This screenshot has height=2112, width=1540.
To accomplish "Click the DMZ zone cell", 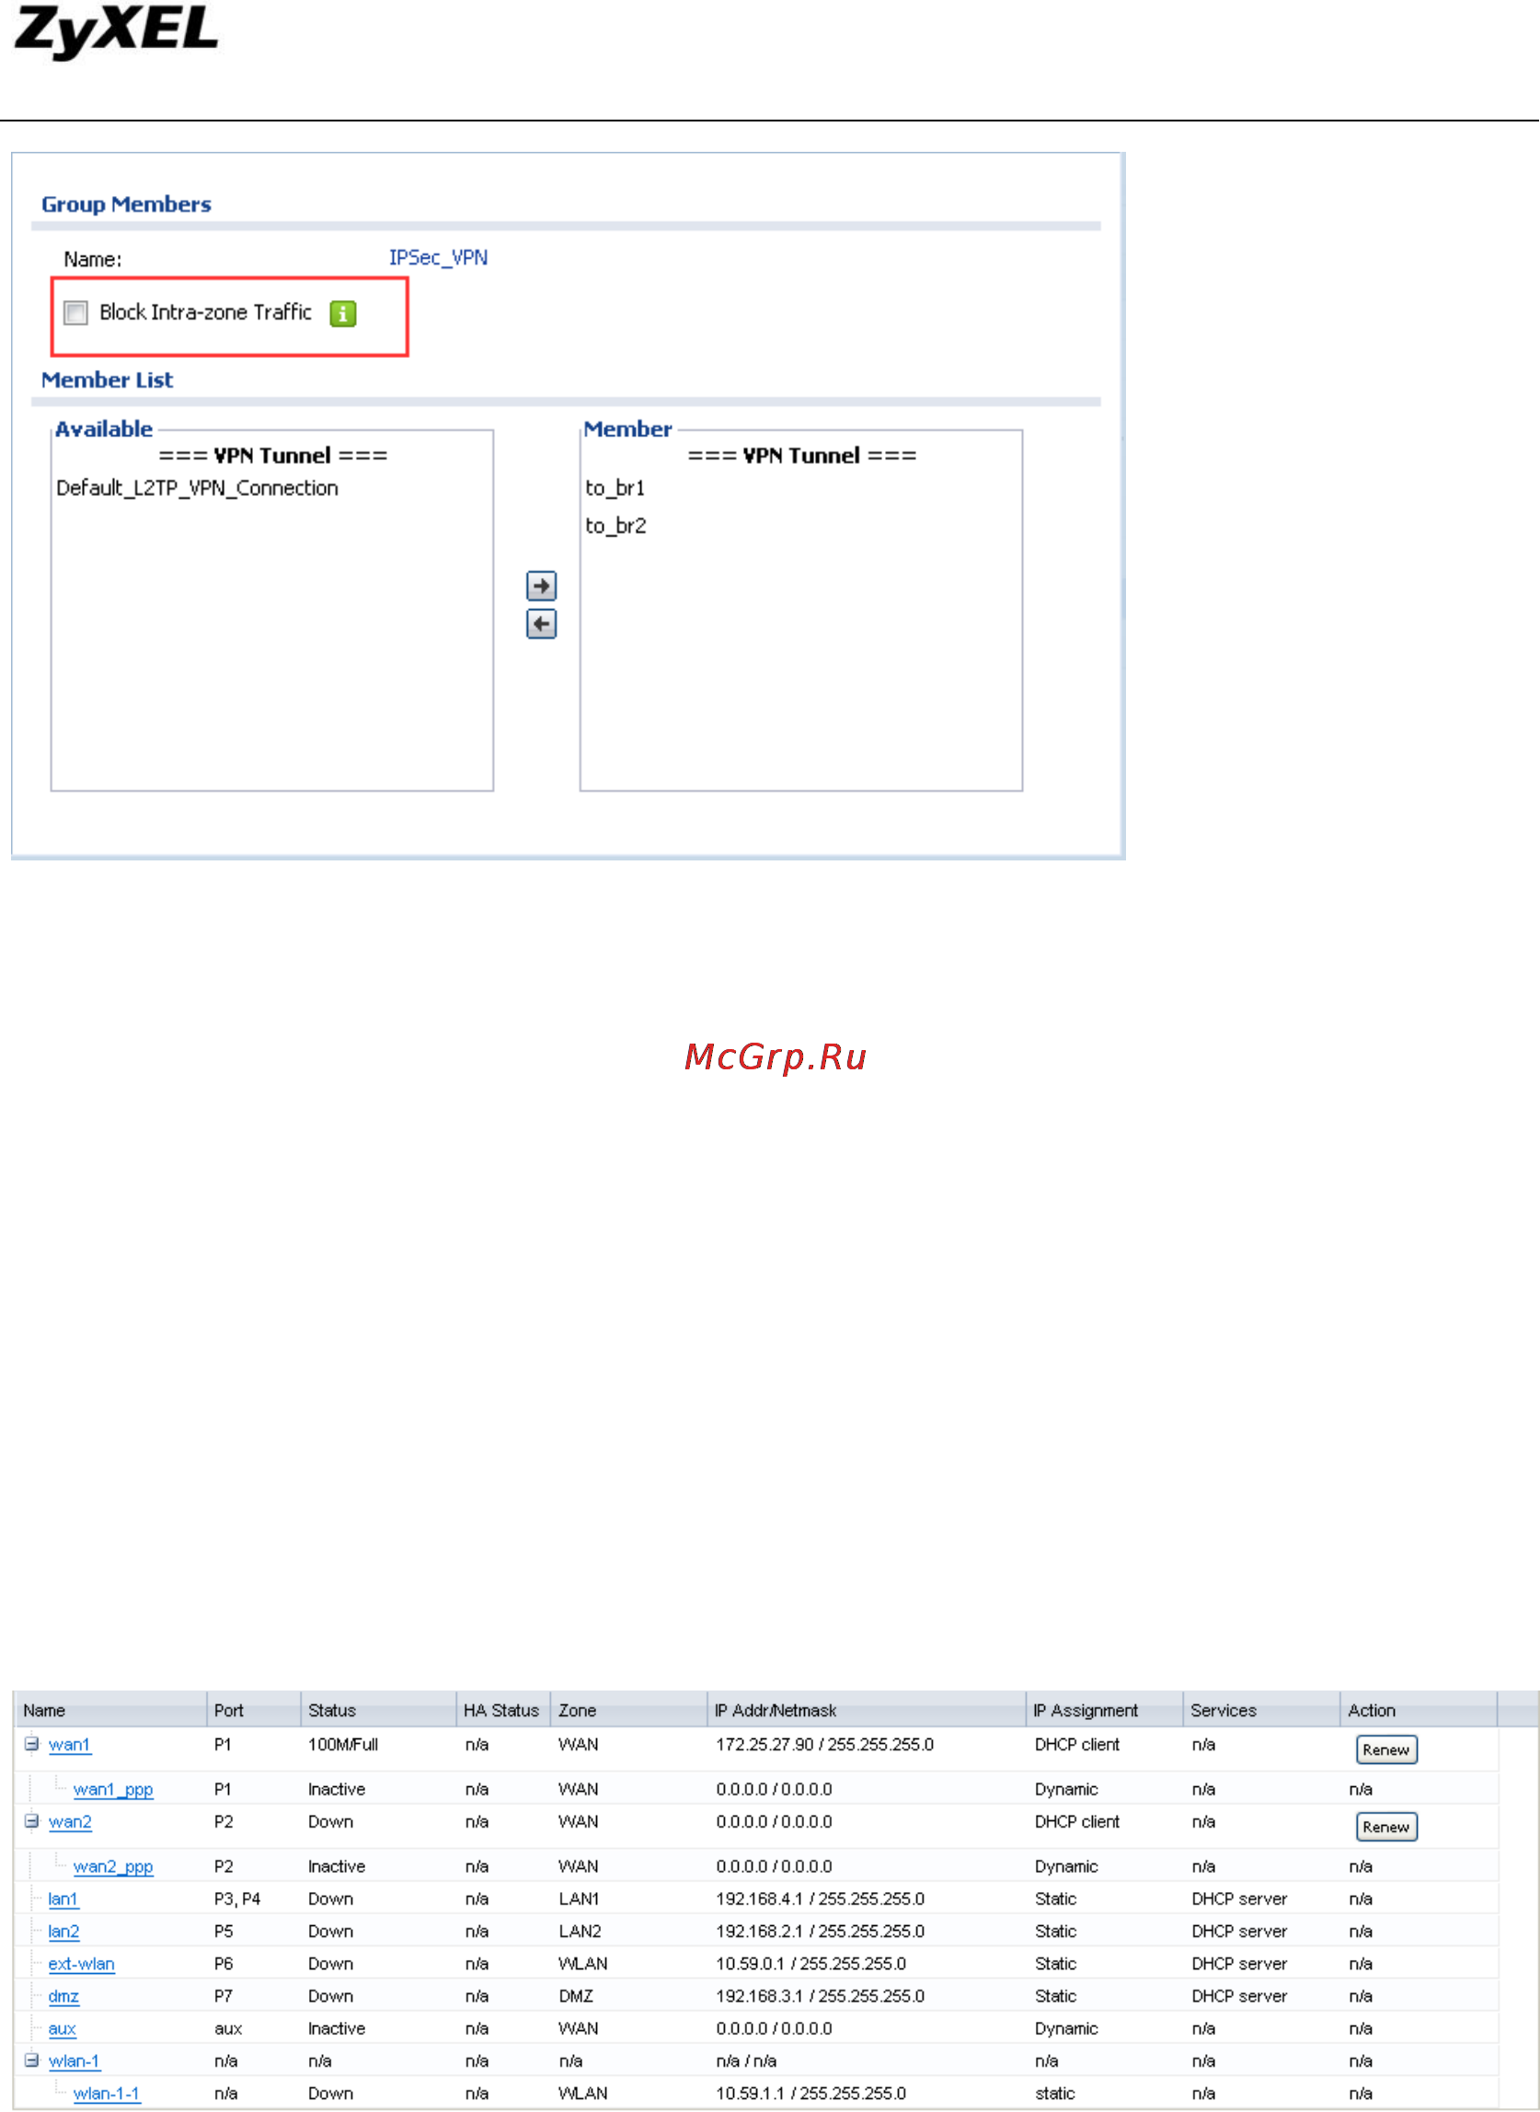I will 576,1997.
